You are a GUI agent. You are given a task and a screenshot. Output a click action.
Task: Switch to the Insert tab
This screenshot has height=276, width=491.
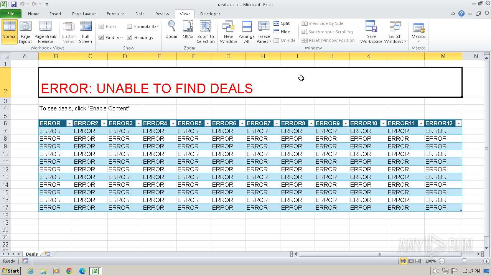pos(56,14)
